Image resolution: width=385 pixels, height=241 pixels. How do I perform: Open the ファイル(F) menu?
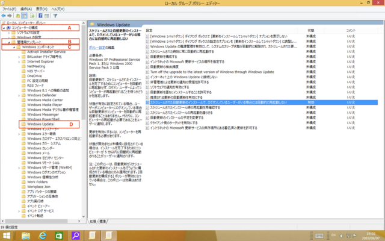pyautogui.click(x=9, y=10)
